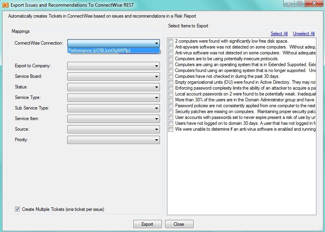Check the potentially insecure protocols issue

(171, 59)
